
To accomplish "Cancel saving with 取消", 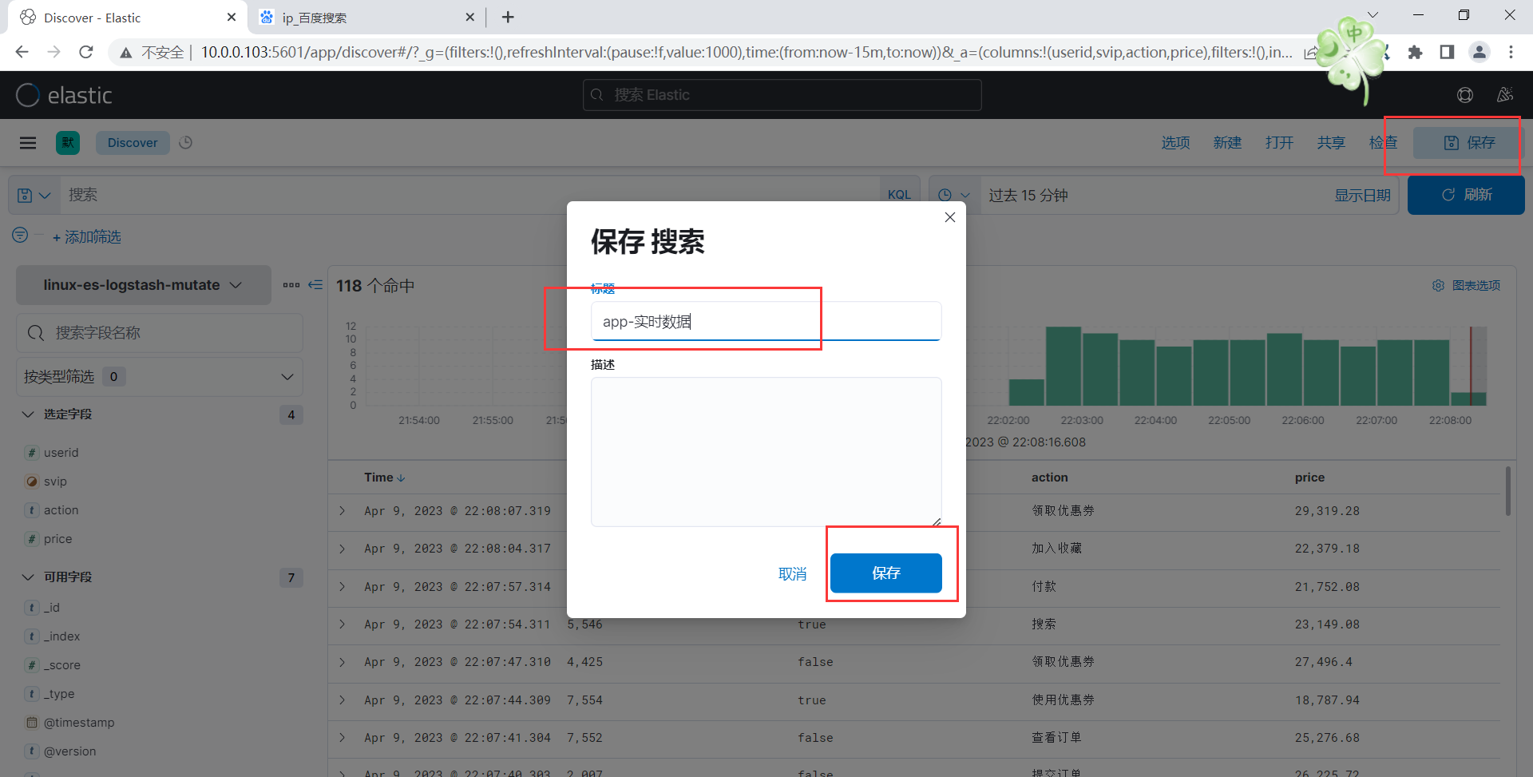I will click(792, 573).
